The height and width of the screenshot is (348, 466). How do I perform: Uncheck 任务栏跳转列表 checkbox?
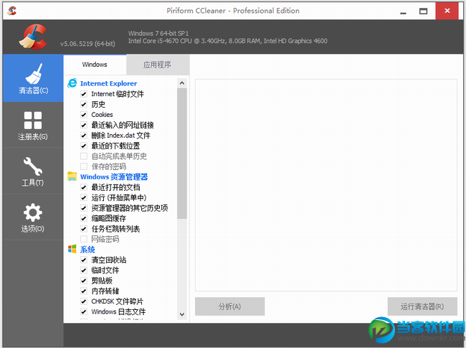84,229
